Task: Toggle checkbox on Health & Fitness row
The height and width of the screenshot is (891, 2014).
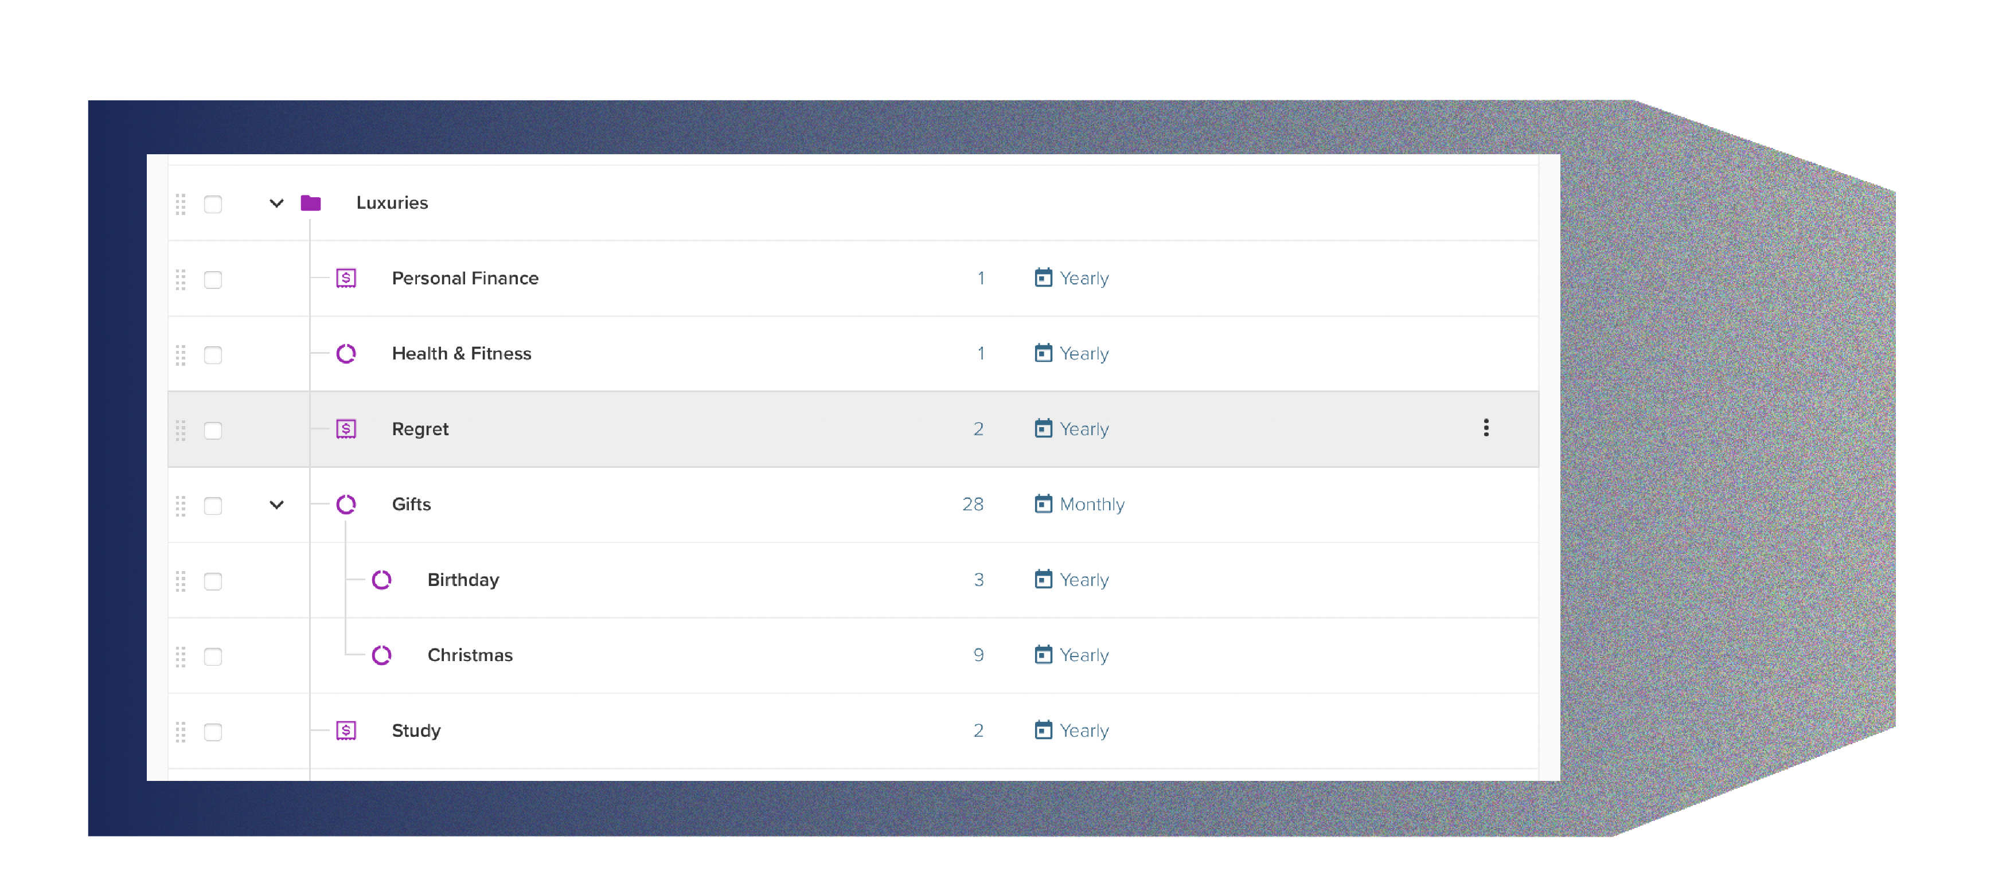Action: (214, 353)
